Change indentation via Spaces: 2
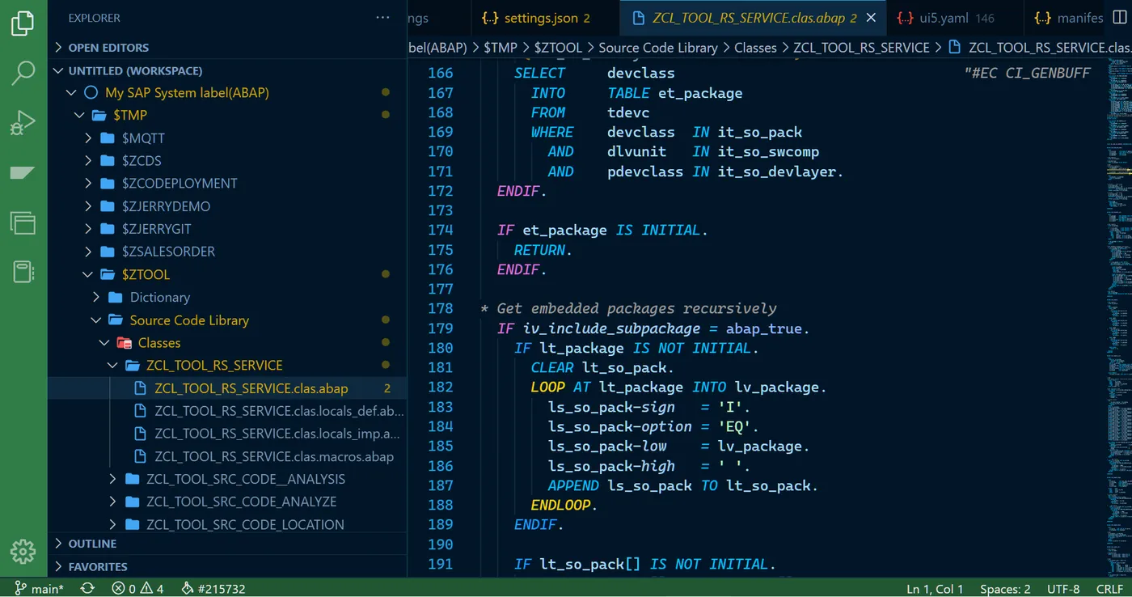This screenshot has width=1132, height=597. [x=1005, y=589]
